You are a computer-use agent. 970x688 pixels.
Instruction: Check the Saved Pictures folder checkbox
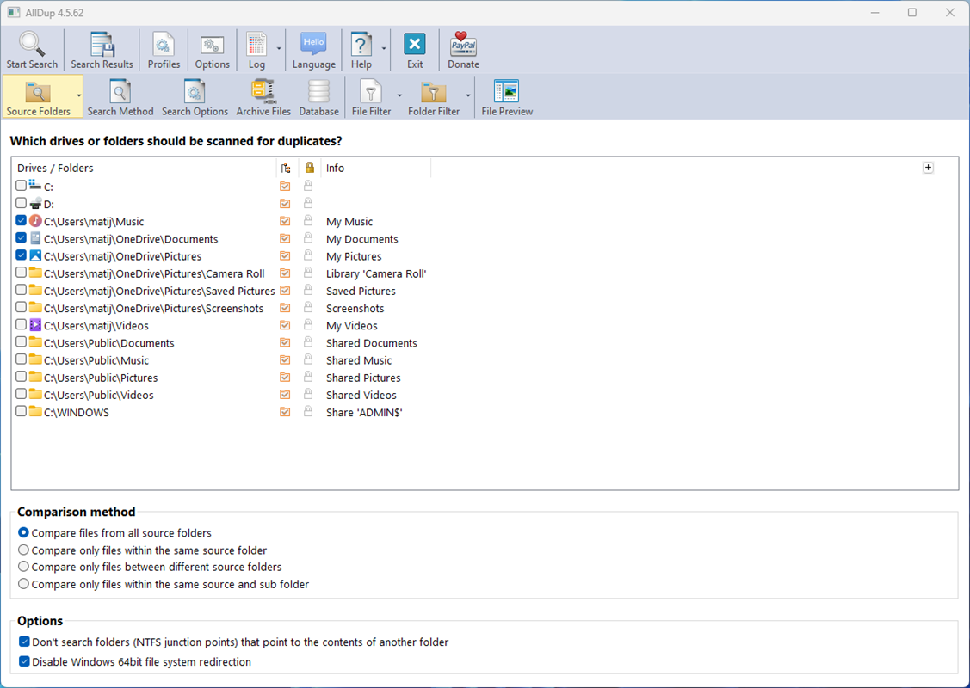point(21,289)
